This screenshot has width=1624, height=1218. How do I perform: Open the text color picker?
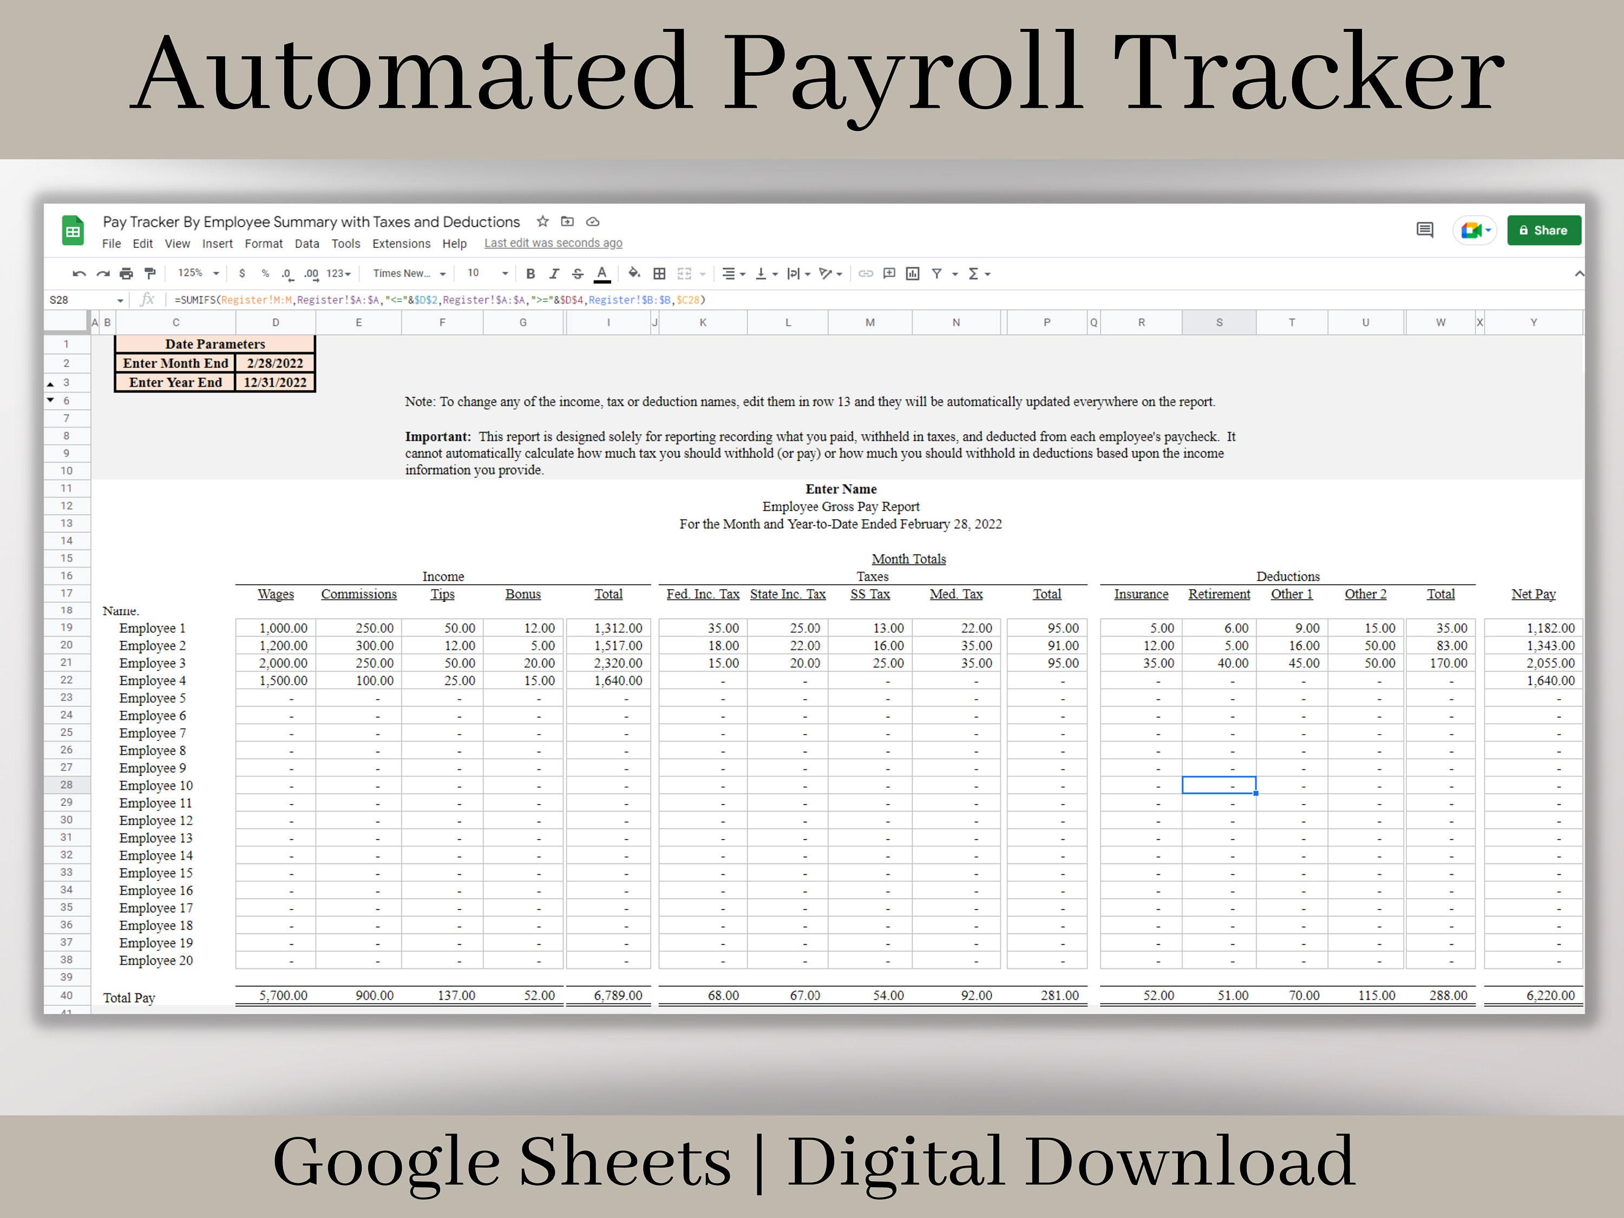[x=602, y=274]
